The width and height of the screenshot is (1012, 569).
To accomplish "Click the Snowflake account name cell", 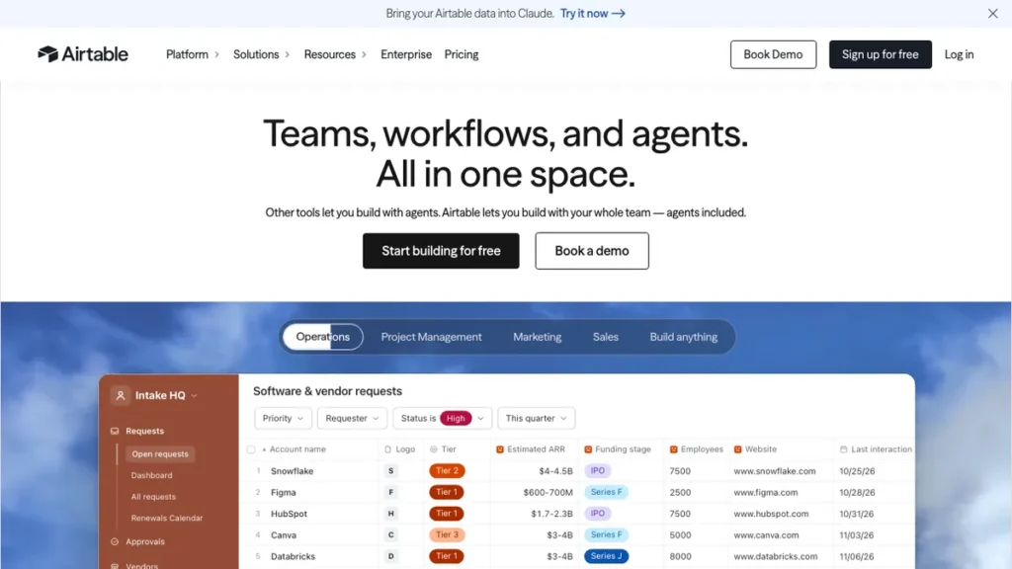I will [292, 471].
